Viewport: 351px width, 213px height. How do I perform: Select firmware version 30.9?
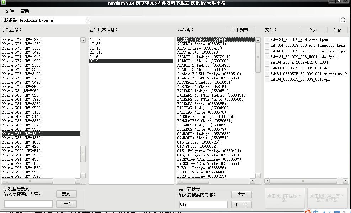pyautogui.click(x=131, y=61)
